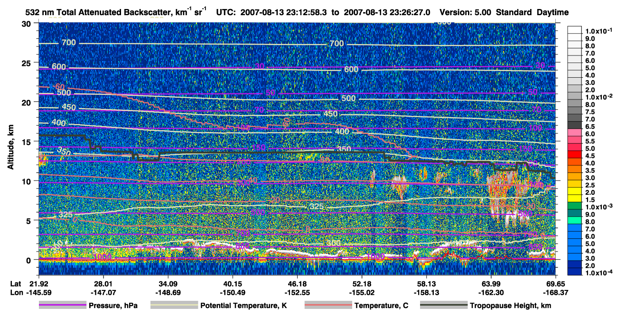The image size is (617, 316).
Task: Click the '7.5' colorbar label
Action: (590, 112)
